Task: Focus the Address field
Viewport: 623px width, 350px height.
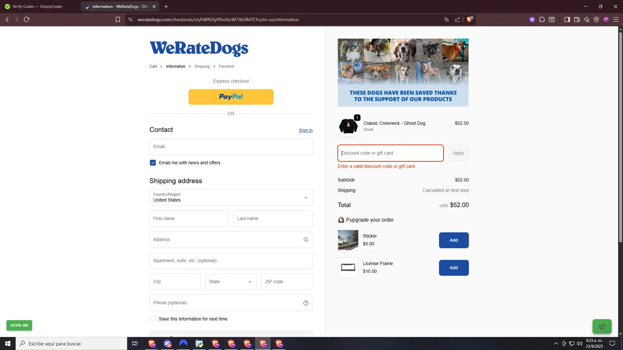Action: coord(231,240)
